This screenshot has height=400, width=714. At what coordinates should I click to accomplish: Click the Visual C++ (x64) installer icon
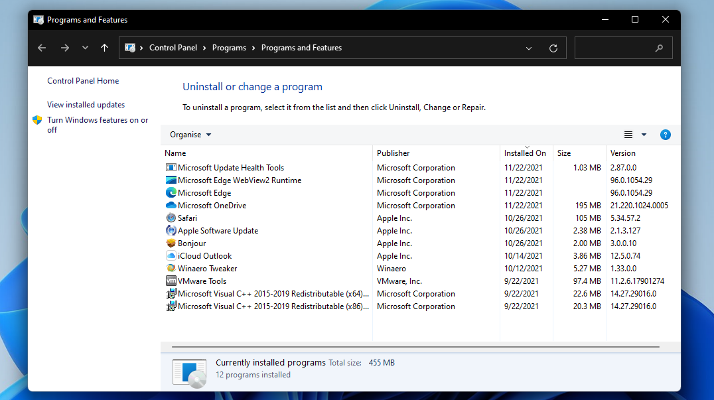click(x=171, y=293)
